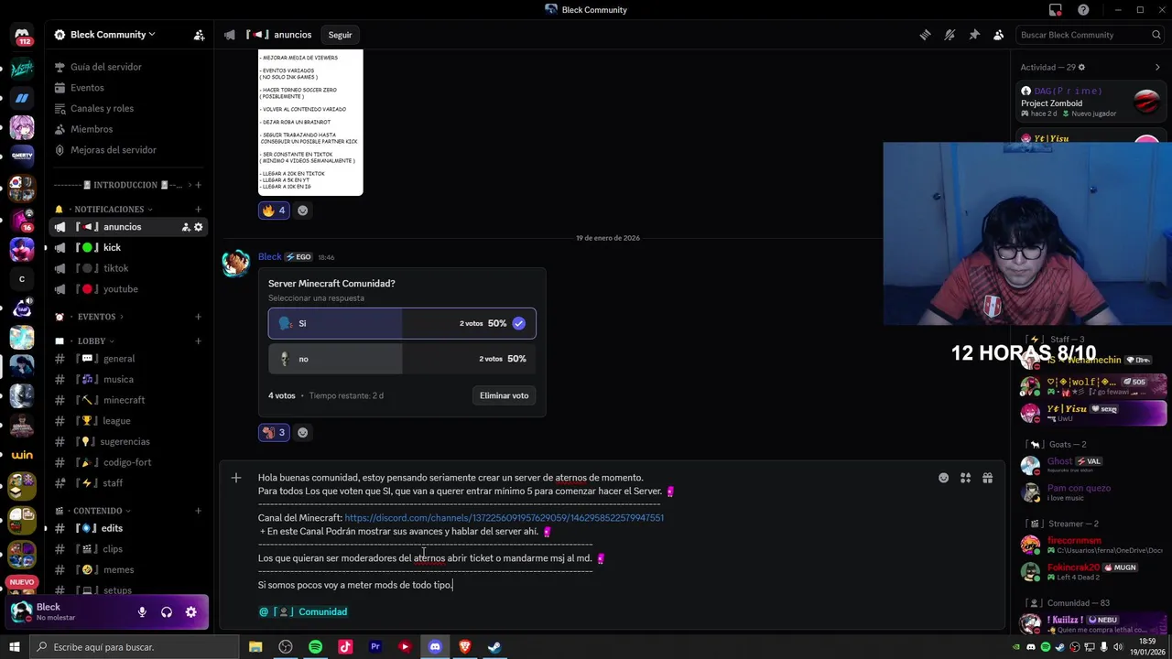Click invite people icon on anuncios
The height and width of the screenshot is (659, 1172).
click(x=185, y=227)
